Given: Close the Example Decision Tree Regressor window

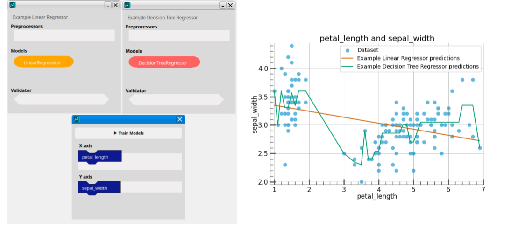Looking at the screenshot, I should click(x=230, y=5).
